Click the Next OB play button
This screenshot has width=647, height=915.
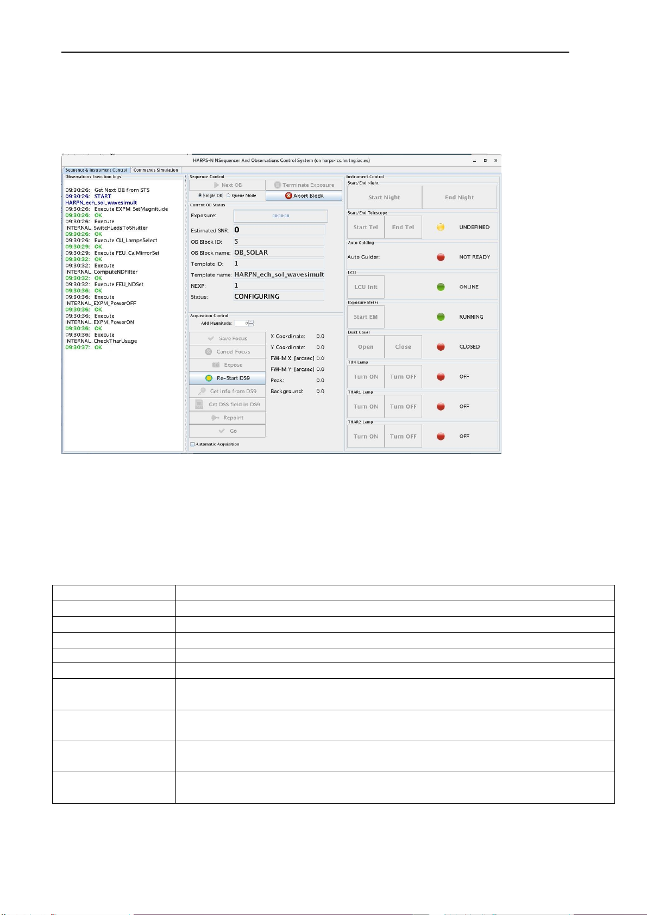tap(227, 185)
